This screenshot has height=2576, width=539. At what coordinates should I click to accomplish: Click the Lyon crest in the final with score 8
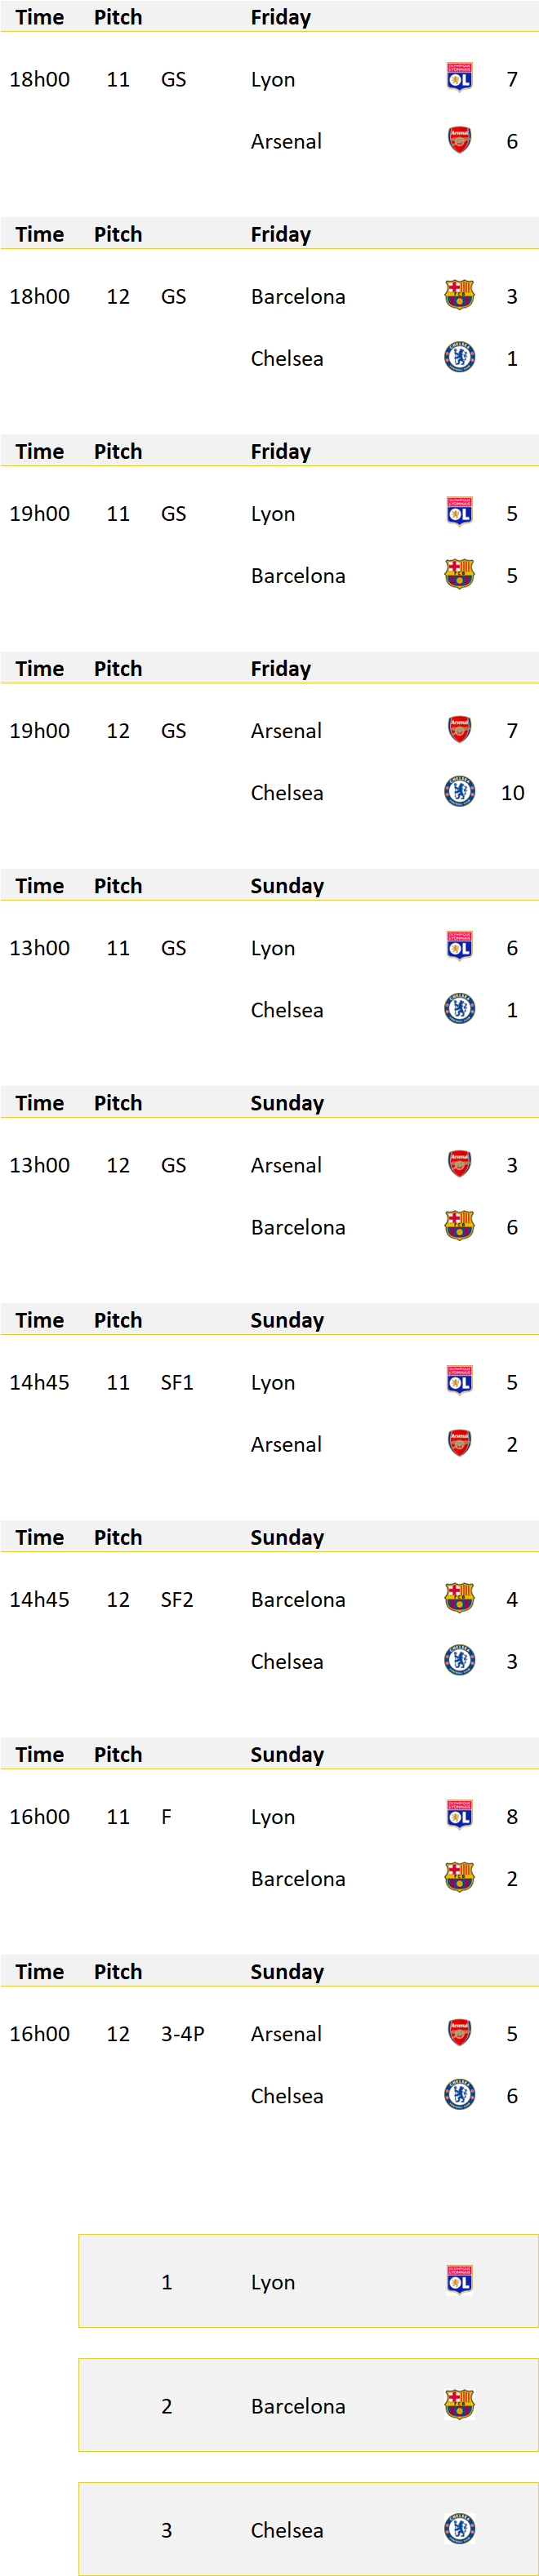(459, 1815)
